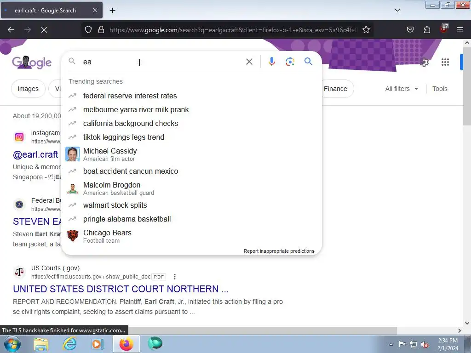
Task: Open Google apps grid icon
Action: (445, 62)
